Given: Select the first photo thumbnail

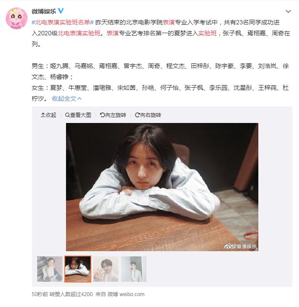Looking at the screenshot, I should pos(50,269).
